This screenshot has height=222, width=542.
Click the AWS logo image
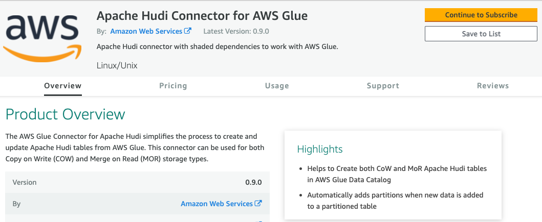click(42, 37)
